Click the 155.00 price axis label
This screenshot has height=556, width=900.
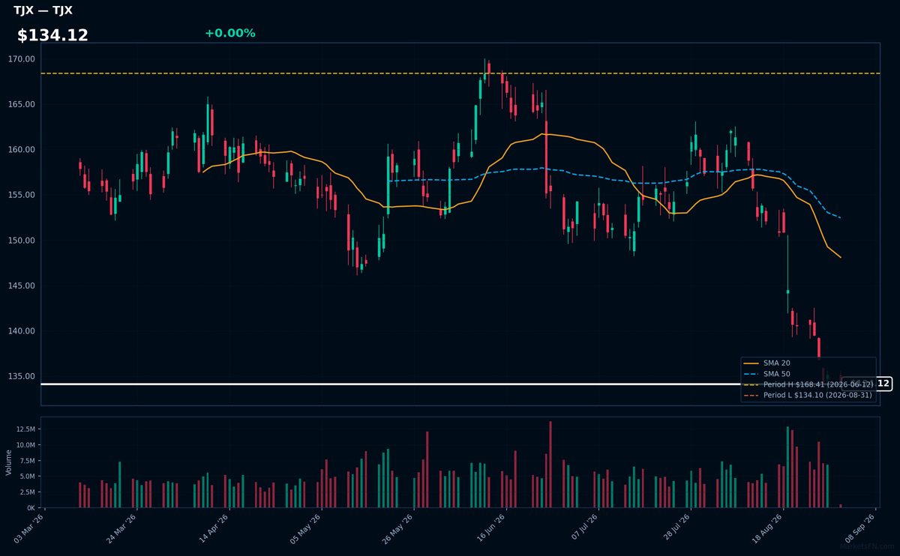[22, 195]
